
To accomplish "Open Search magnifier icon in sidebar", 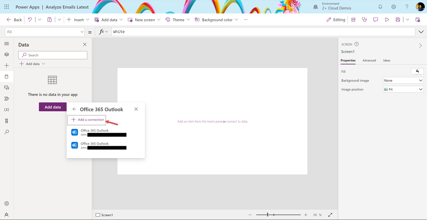I will click(x=6, y=132).
